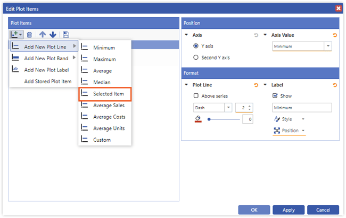The width and height of the screenshot is (346, 218).
Task: Select the Second Y axis radio button
Action: [196, 58]
